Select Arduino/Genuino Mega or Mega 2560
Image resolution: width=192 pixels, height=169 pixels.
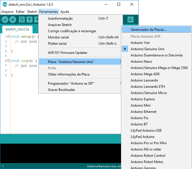pos(157,68)
